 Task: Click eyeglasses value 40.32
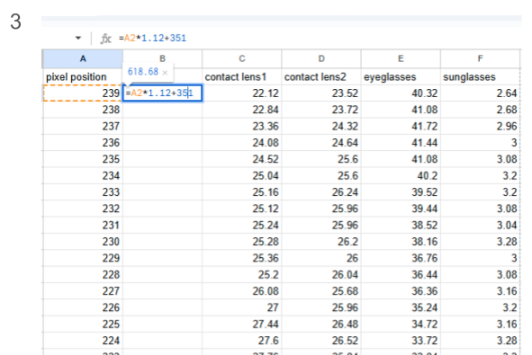point(401,93)
